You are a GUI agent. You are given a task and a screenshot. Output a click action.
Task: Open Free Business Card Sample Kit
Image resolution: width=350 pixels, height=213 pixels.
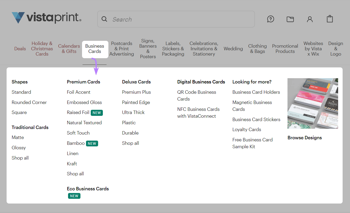(252, 143)
